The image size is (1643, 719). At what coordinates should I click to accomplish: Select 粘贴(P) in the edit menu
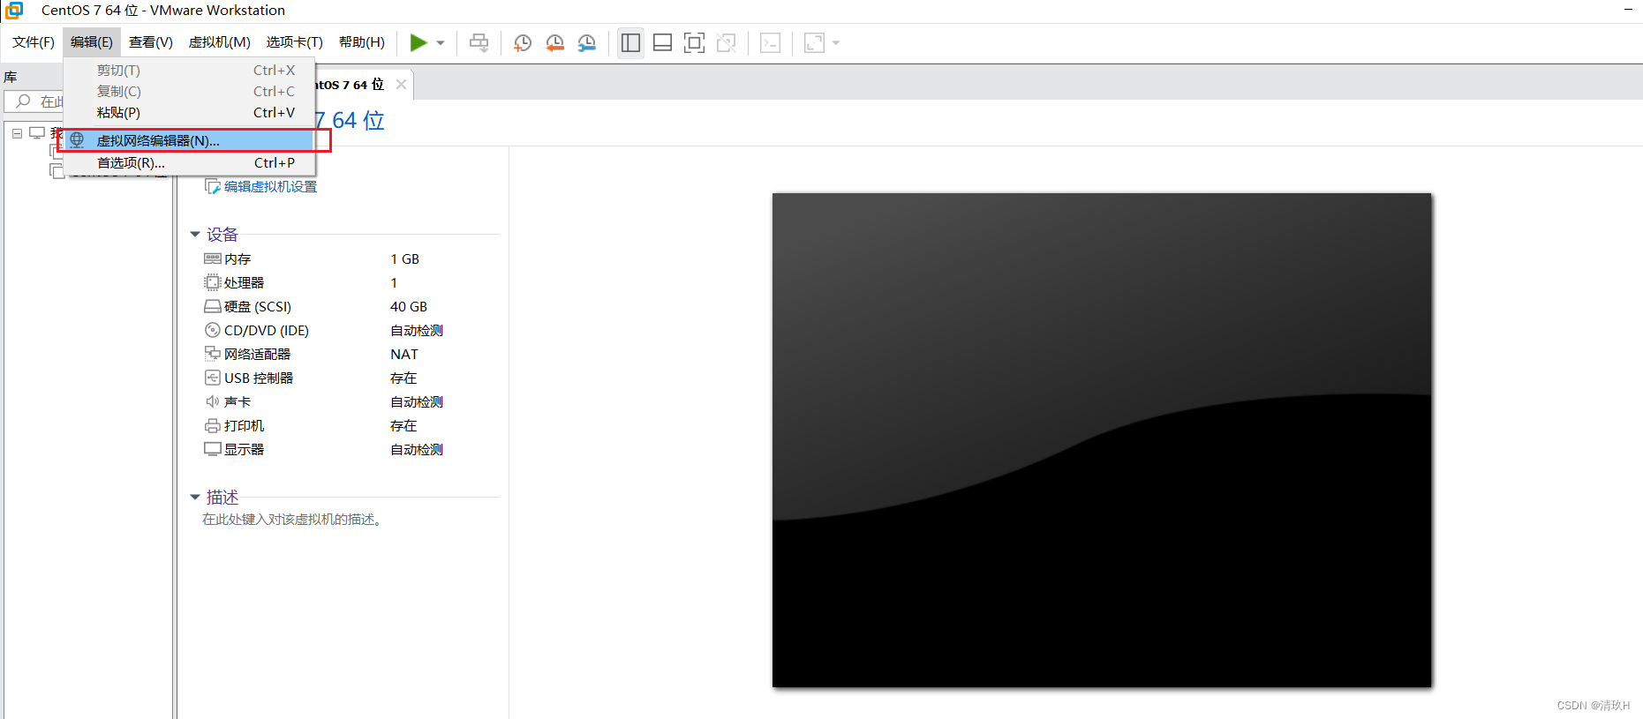pos(189,113)
